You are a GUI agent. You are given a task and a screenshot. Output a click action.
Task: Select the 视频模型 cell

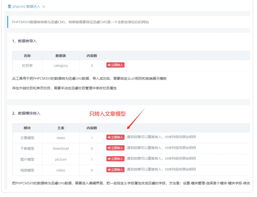[x=27, y=170]
